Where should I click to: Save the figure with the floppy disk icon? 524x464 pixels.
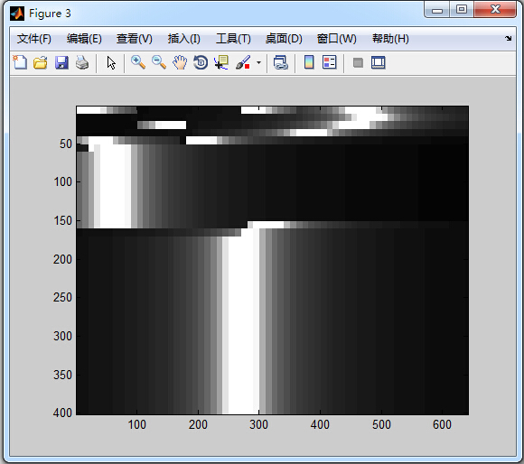pos(61,62)
